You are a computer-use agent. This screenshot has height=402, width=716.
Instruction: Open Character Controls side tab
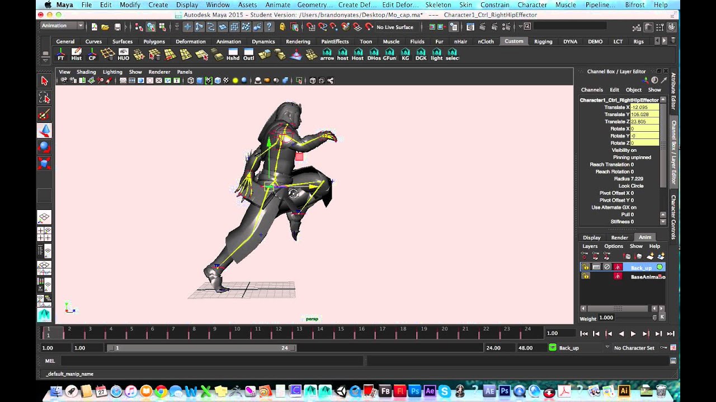coord(673,217)
